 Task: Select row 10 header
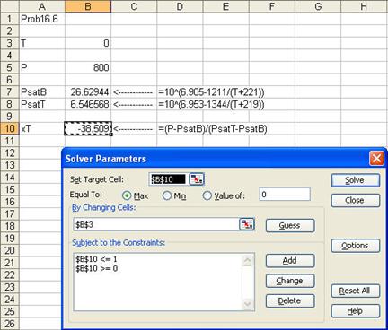click(10, 129)
